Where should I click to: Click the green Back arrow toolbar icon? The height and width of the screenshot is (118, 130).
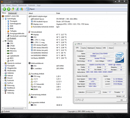tap(4, 9)
